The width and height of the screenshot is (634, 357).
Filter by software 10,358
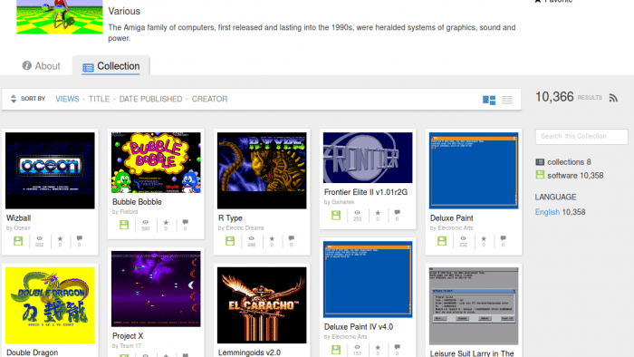point(570,176)
